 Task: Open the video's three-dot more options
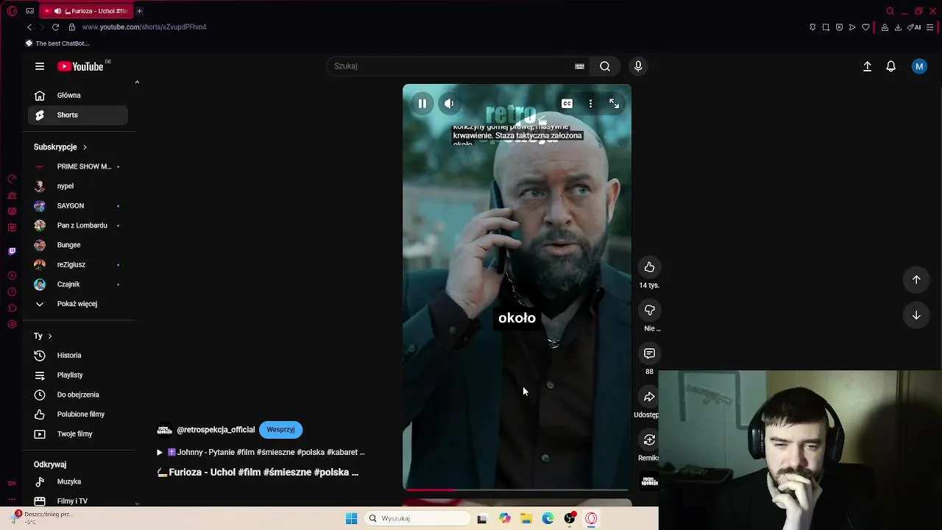(x=590, y=104)
